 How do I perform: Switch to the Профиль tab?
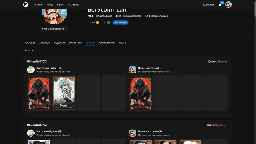(x=30, y=42)
